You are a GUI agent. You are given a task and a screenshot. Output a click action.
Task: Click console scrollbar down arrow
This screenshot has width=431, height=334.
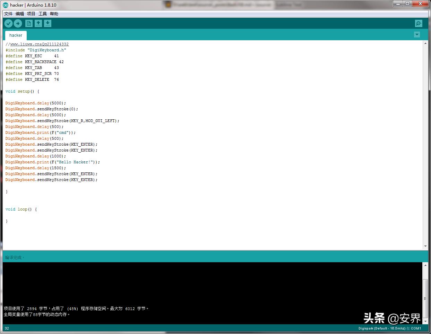click(x=425, y=321)
